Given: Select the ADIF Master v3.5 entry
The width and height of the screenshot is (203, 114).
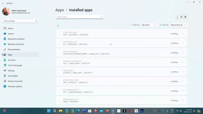Looking at the screenshot, I should click(x=121, y=43).
